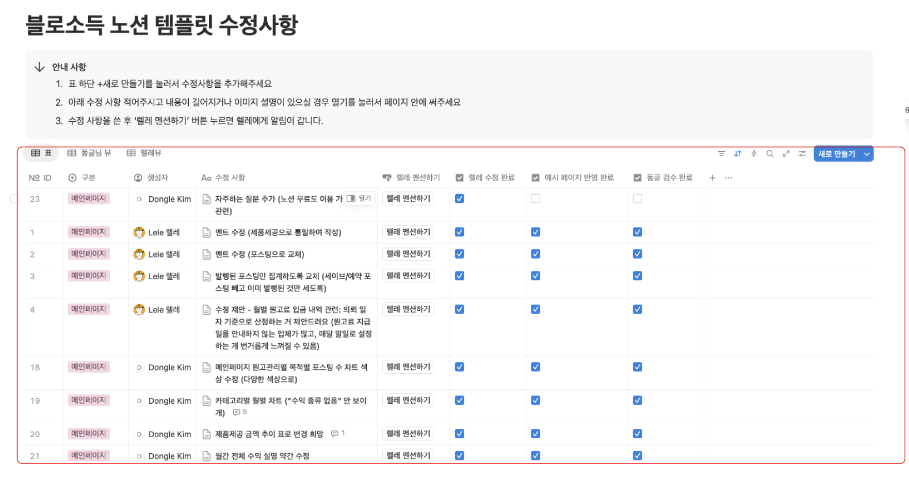The width and height of the screenshot is (909, 477).
Task: Select the 메인페이지 tag on row 19
Action: pyautogui.click(x=89, y=400)
